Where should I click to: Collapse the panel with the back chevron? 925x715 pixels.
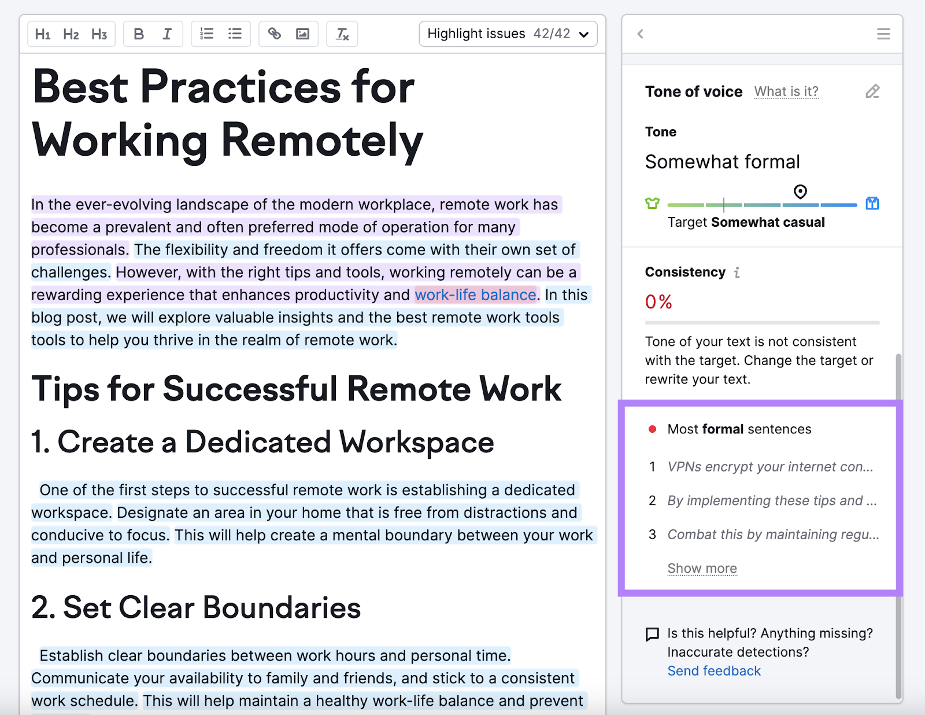coord(639,34)
